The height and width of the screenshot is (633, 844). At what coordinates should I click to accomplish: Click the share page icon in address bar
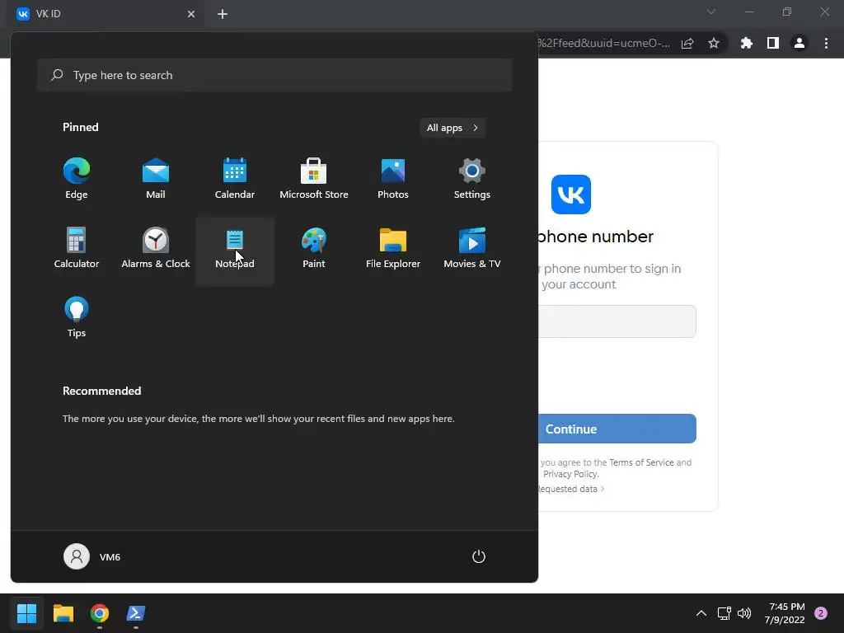(687, 43)
